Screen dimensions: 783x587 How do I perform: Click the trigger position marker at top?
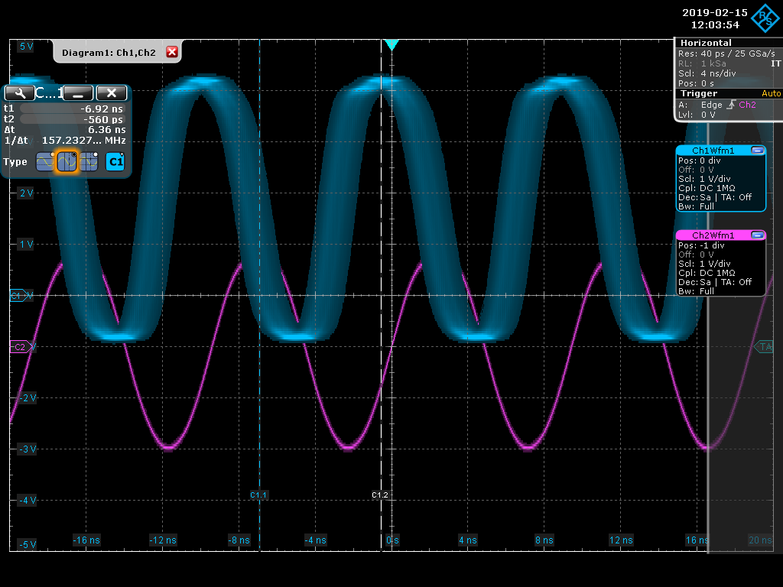[x=391, y=45]
